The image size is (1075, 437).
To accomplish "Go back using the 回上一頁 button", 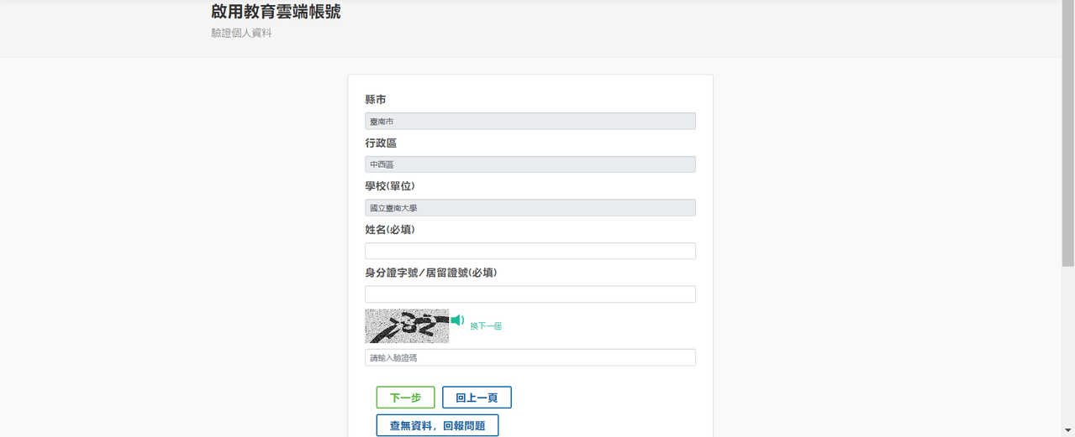I will pyautogui.click(x=477, y=398).
